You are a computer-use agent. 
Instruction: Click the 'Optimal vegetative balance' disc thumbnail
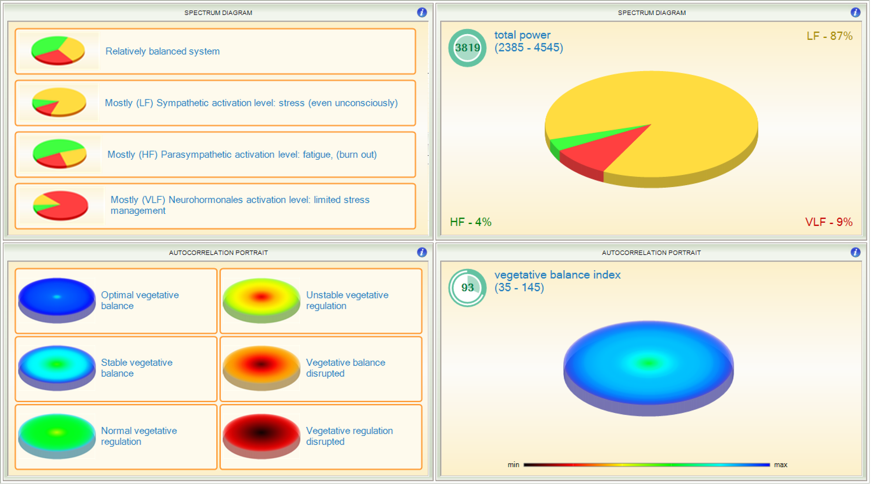click(x=57, y=299)
